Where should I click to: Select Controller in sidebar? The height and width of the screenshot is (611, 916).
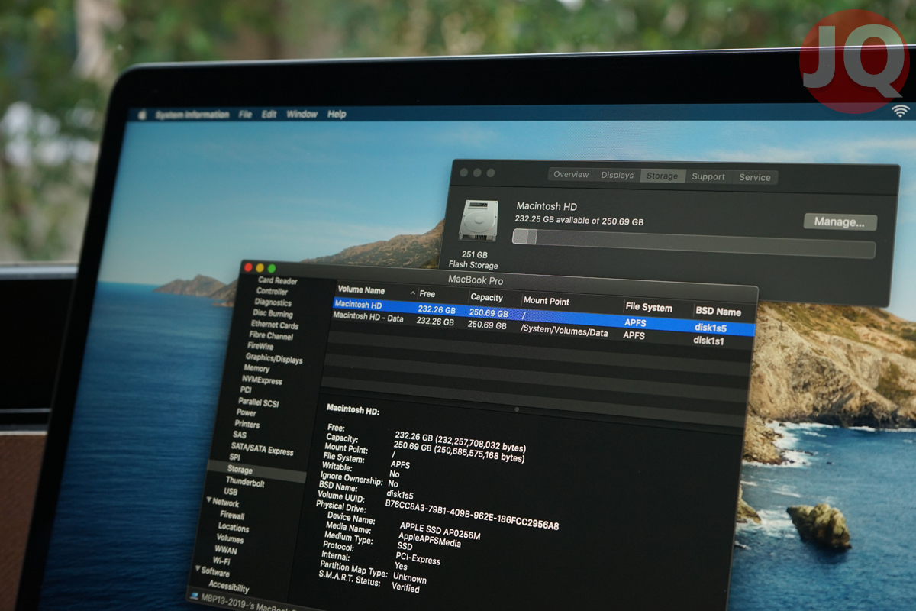click(x=272, y=292)
